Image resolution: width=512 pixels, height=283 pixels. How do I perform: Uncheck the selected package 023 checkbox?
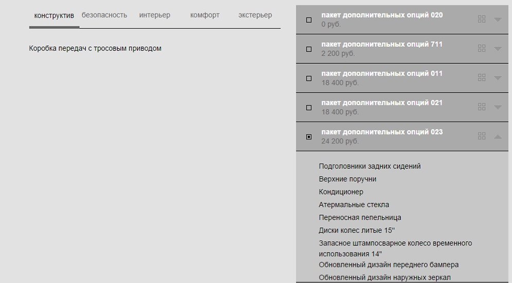pyautogui.click(x=309, y=137)
